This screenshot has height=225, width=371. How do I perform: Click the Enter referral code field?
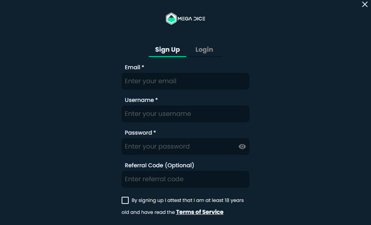pos(185,179)
